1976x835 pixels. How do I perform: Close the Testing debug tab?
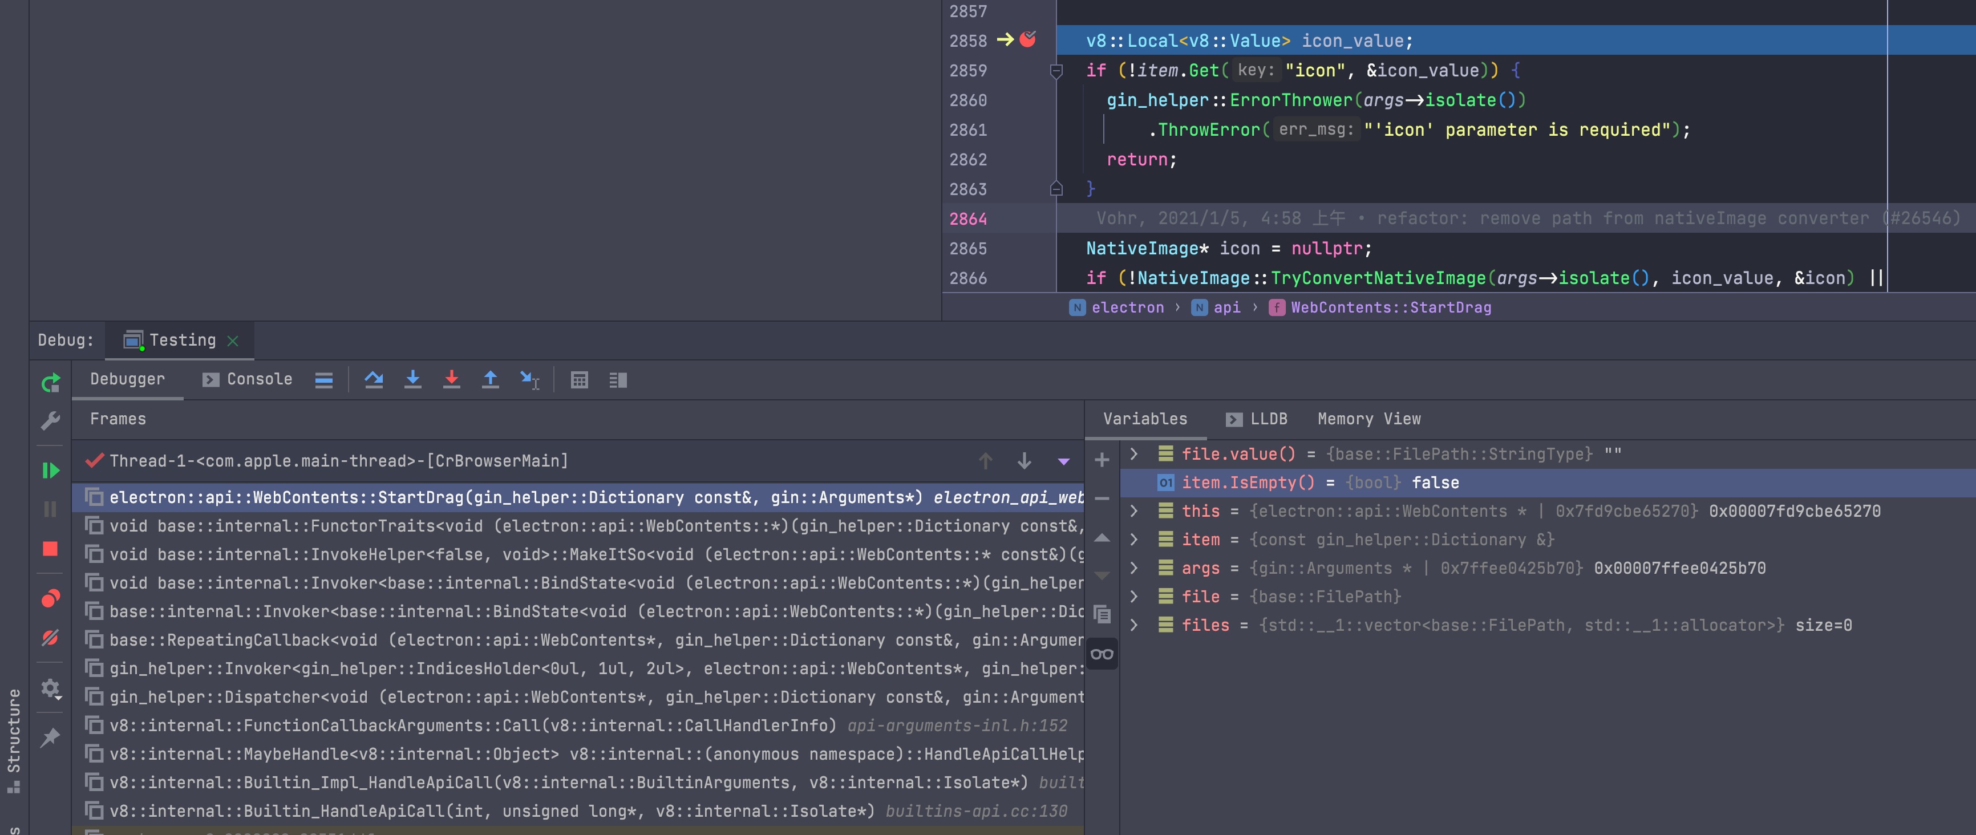[x=233, y=341]
